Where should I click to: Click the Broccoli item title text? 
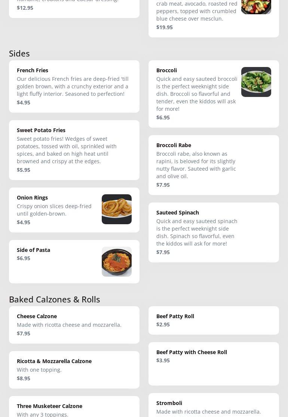coord(166,70)
